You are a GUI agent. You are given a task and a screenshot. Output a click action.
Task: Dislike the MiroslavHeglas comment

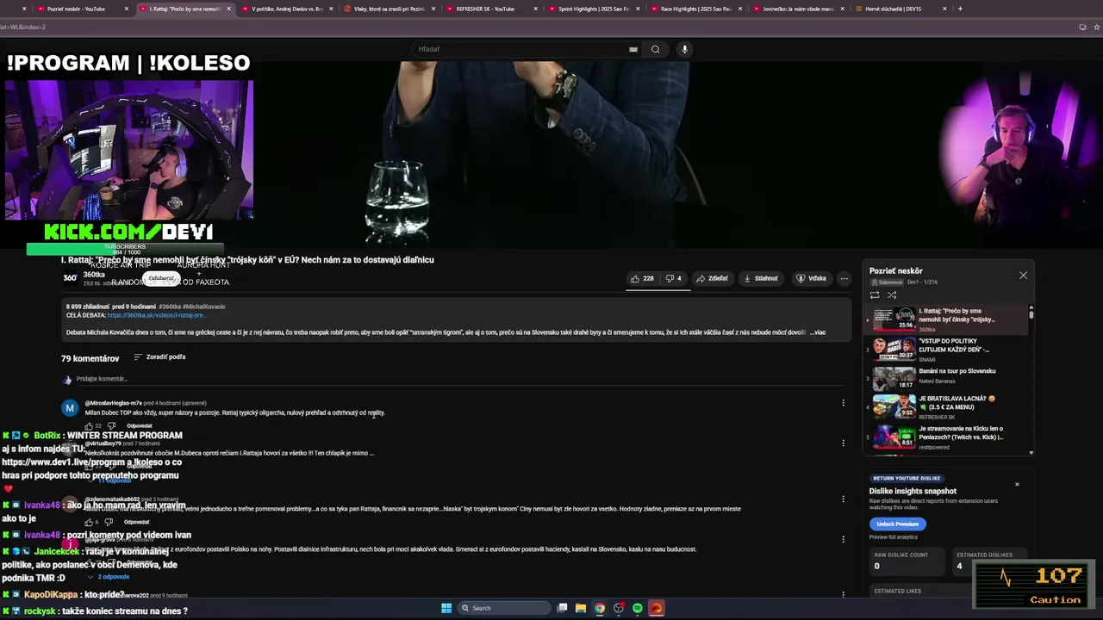110,425
